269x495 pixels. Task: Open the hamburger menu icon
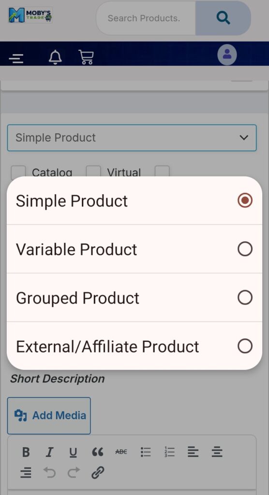click(16, 58)
